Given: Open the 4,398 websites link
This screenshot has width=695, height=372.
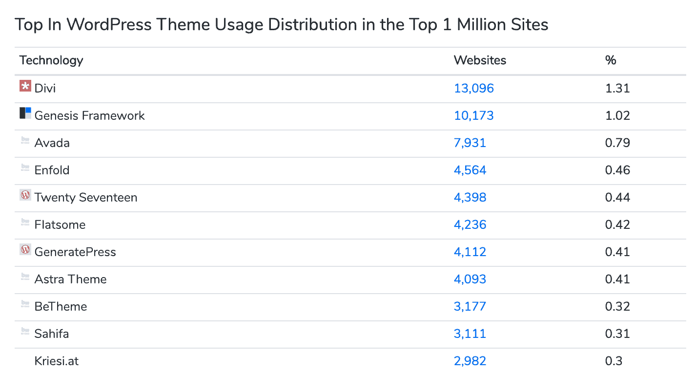Looking at the screenshot, I should coord(470,197).
